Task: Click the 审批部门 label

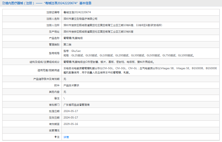Action: tap(54, 105)
